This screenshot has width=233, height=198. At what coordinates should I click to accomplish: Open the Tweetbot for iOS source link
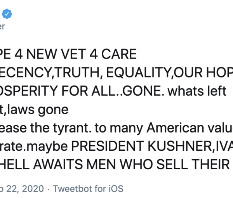click(x=88, y=189)
